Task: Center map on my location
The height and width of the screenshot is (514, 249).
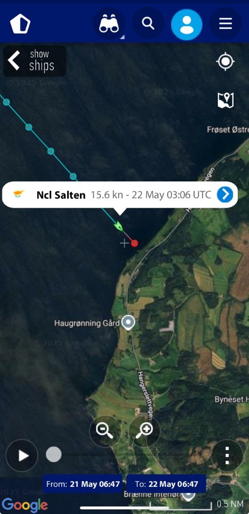Action: click(225, 61)
